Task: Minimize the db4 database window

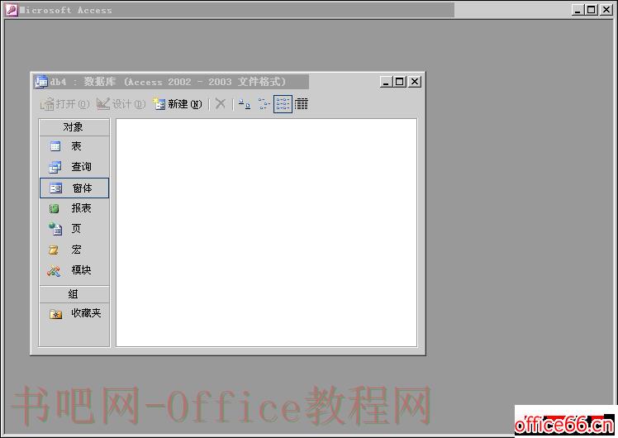Action: point(386,82)
